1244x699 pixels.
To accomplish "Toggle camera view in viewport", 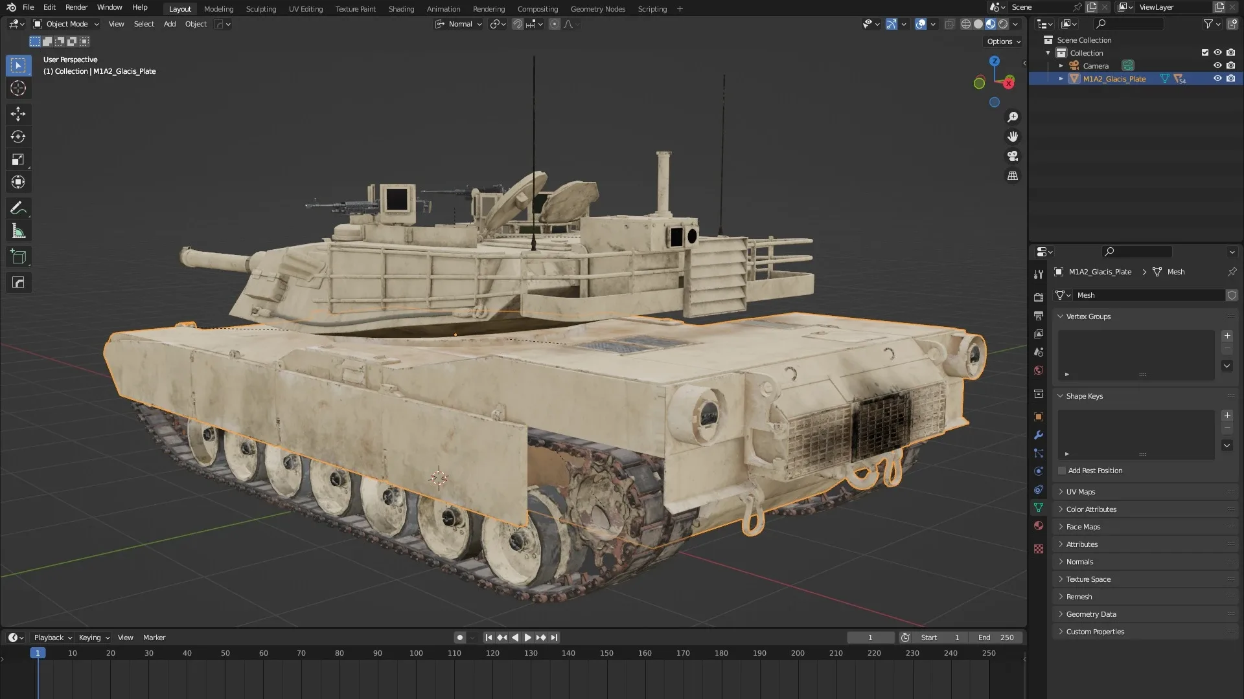I will tap(1012, 156).
